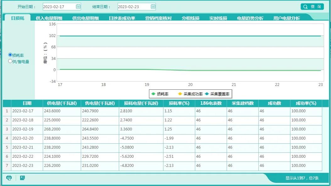The width and height of the screenshot is (331, 186).
Task: Switch to the 实时线损 tab
Action: pyautogui.click(x=218, y=18)
